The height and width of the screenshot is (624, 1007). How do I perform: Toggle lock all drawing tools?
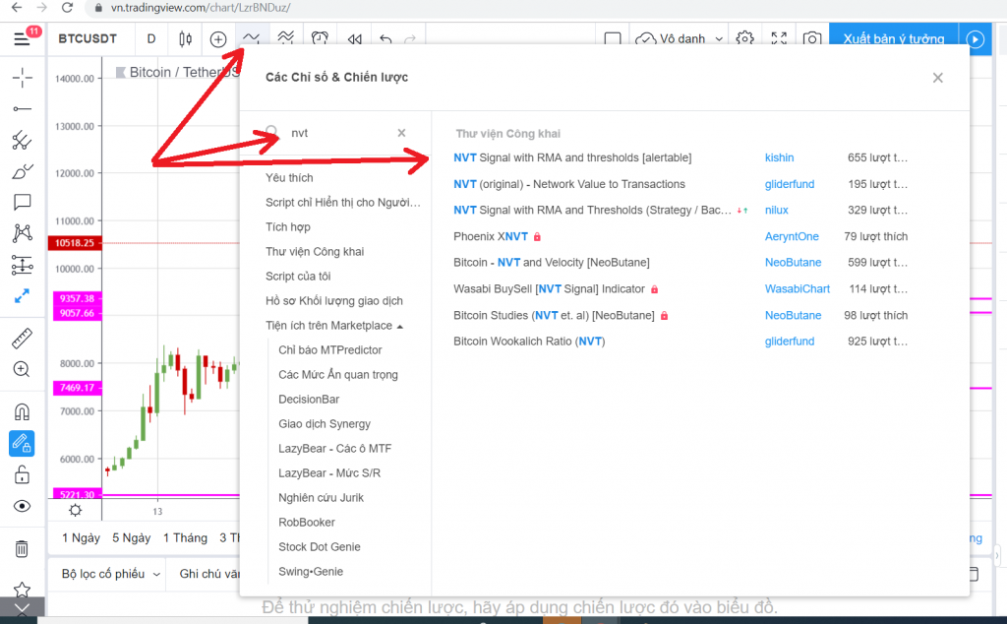pos(22,475)
